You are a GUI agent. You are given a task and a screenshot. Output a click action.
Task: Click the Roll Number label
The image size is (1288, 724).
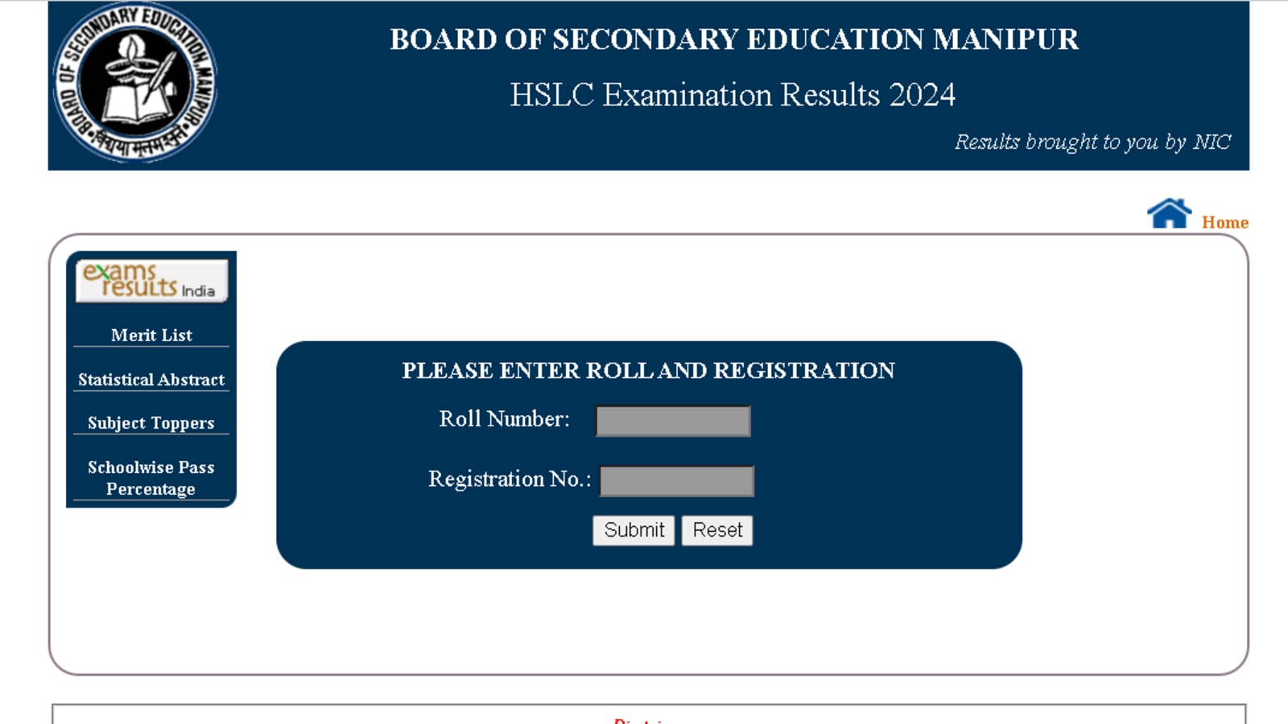[504, 419]
